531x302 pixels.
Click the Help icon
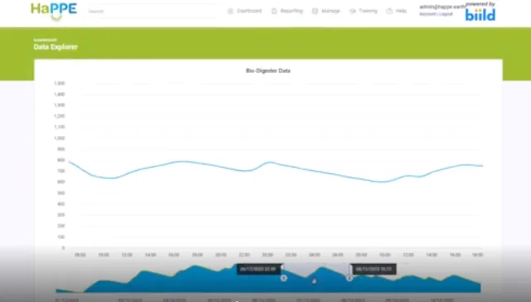click(389, 11)
